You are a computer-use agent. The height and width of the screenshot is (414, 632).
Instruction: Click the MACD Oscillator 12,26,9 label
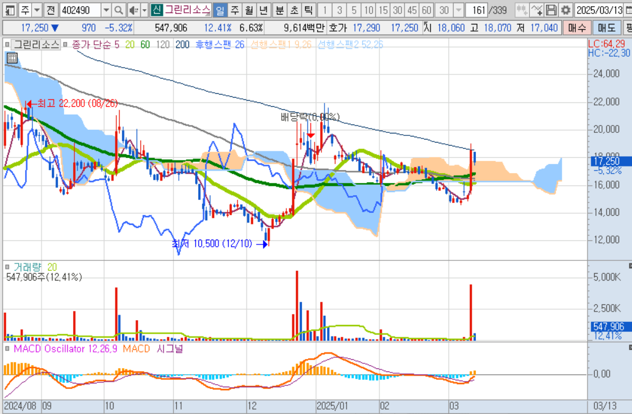point(65,349)
